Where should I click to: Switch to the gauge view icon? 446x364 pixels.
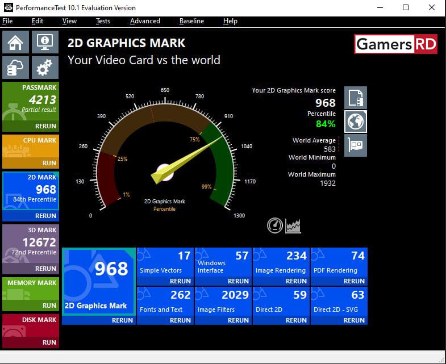[275, 225]
